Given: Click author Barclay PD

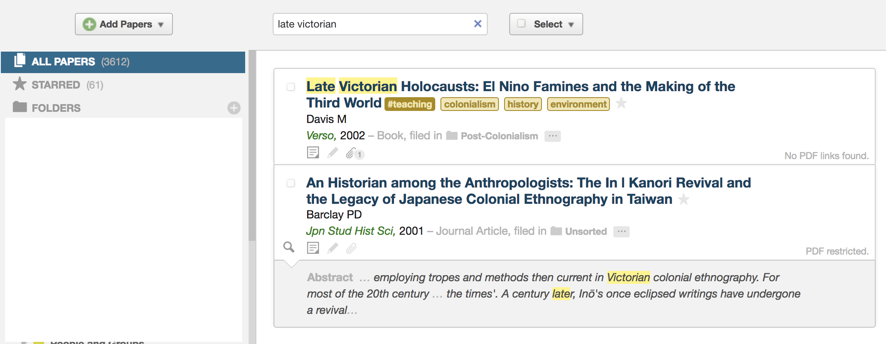Looking at the screenshot, I should coord(334,215).
